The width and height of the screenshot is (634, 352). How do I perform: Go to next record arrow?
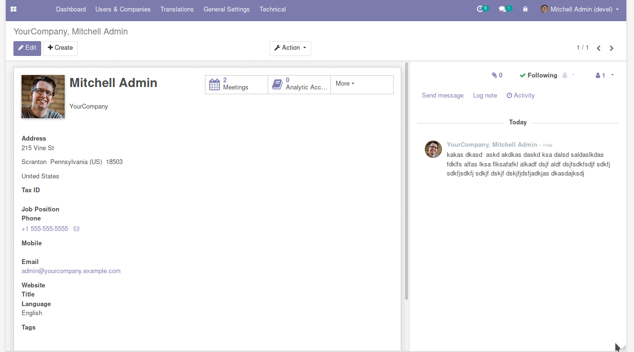(x=611, y=48)
